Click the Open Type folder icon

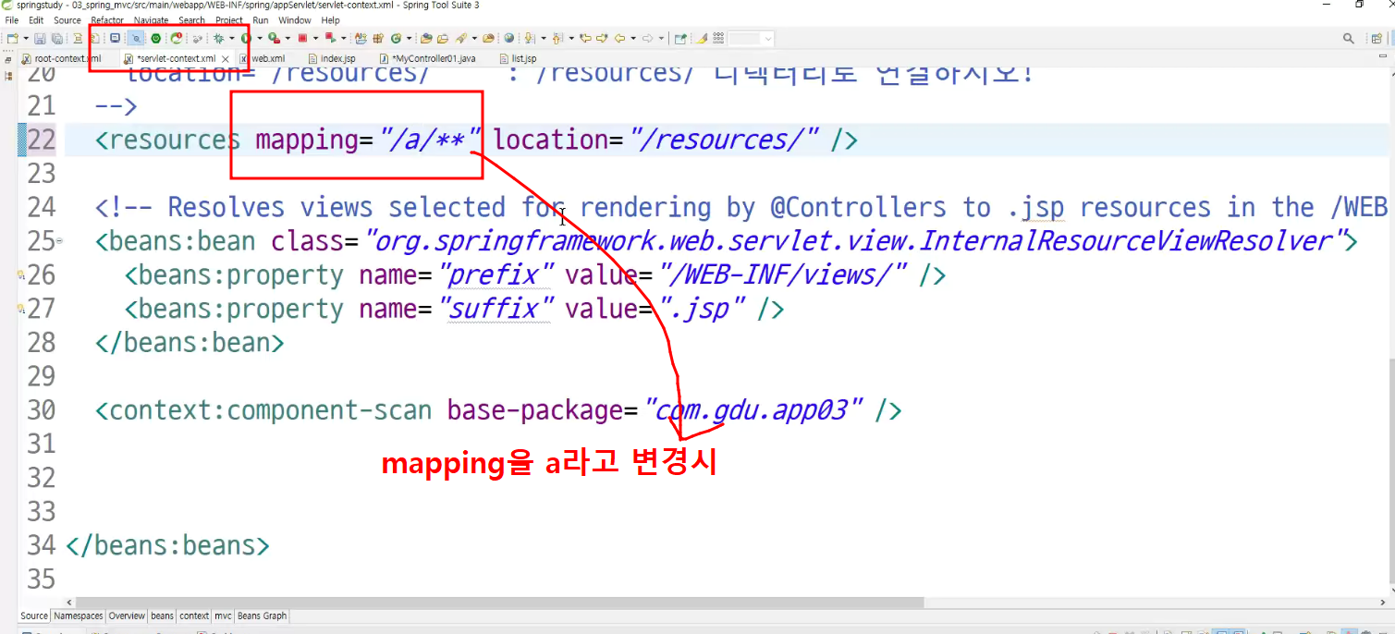(x=425, y=38)
